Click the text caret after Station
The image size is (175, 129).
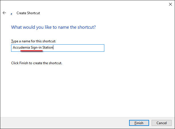click(x=53, y=47)
